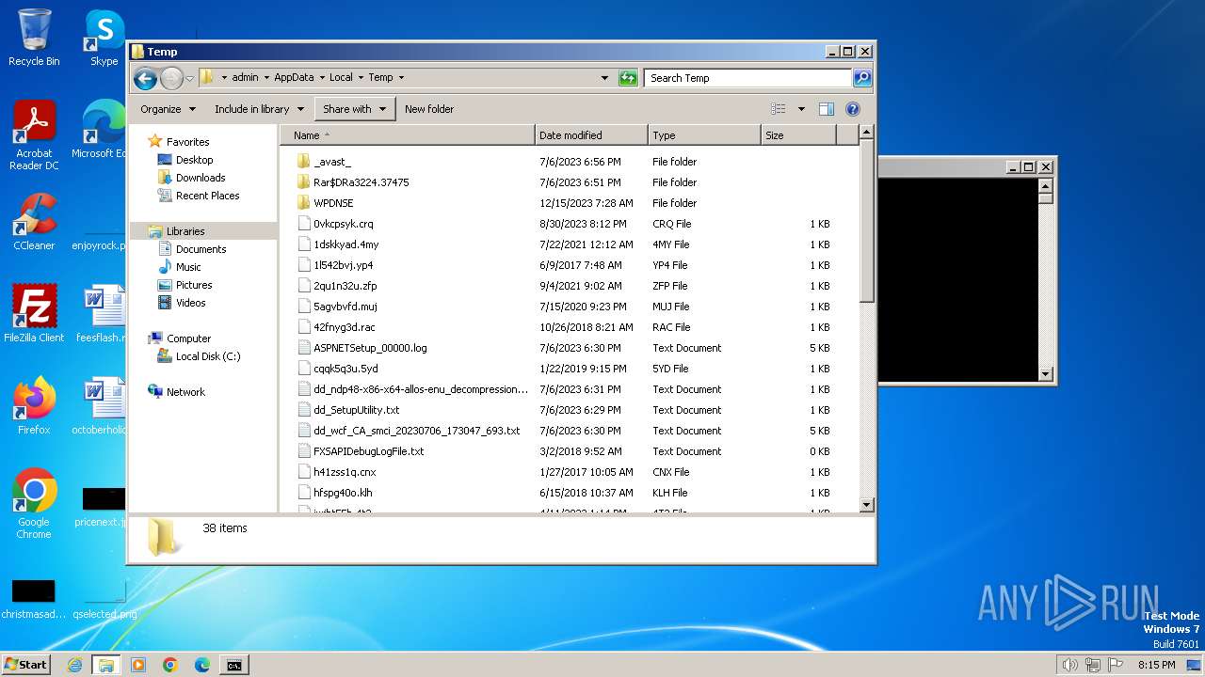
Task: Click file list scroll down arrow
Action: (867, 505)
